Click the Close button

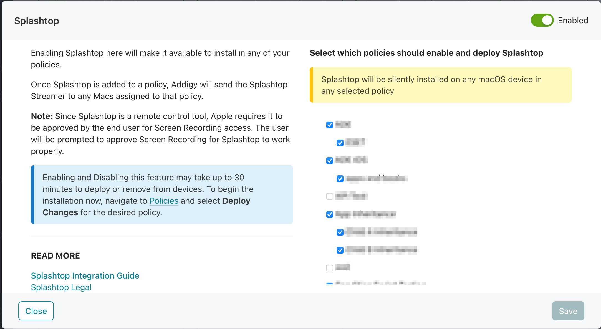click(x=36, y=311)
